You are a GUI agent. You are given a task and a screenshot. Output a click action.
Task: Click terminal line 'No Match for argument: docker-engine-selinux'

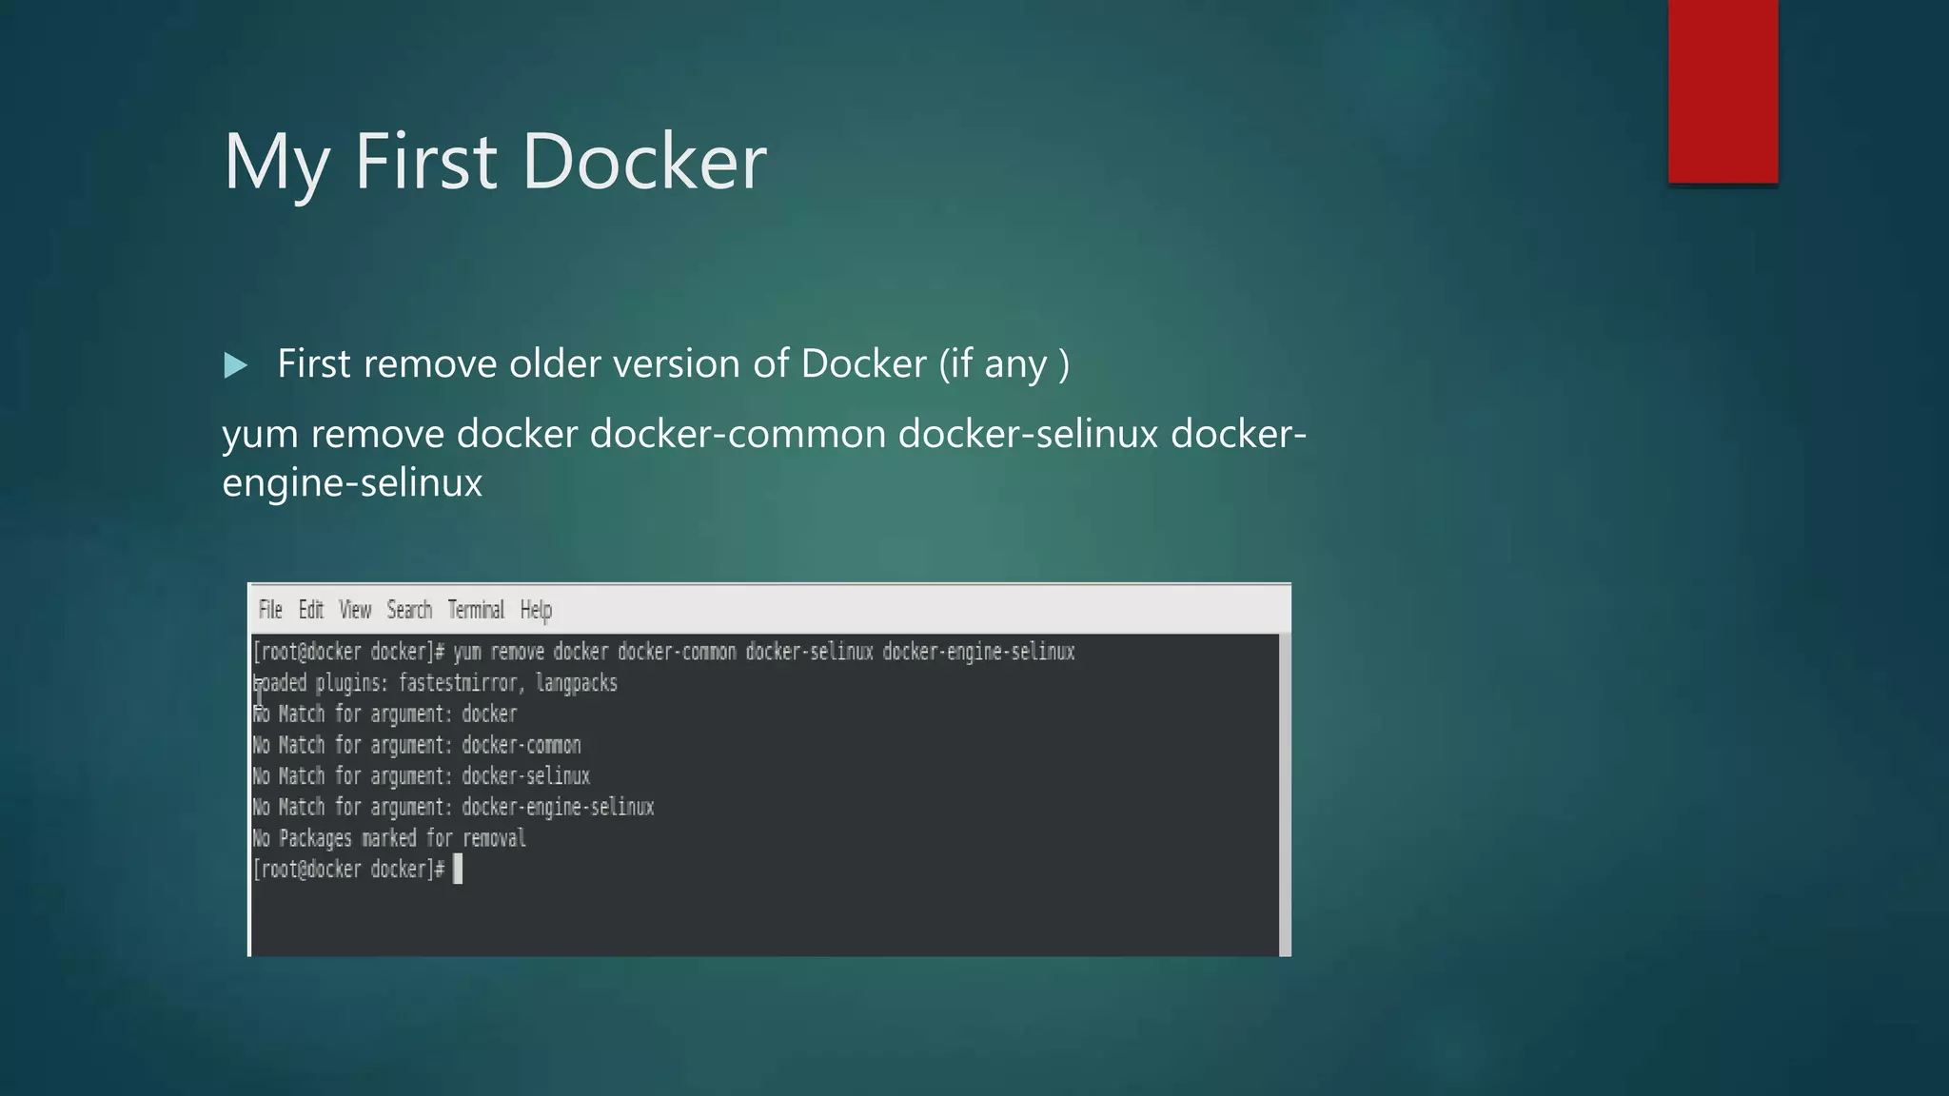453,808
